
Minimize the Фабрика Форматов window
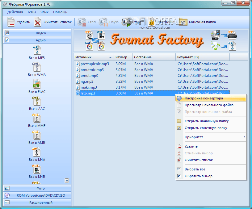225,3
